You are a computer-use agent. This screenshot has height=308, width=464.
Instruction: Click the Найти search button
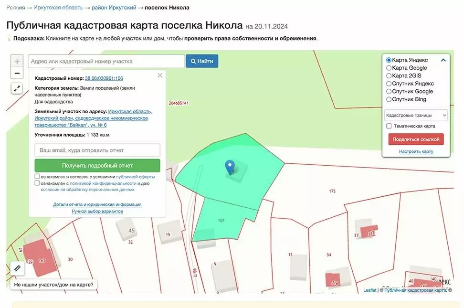202,61
